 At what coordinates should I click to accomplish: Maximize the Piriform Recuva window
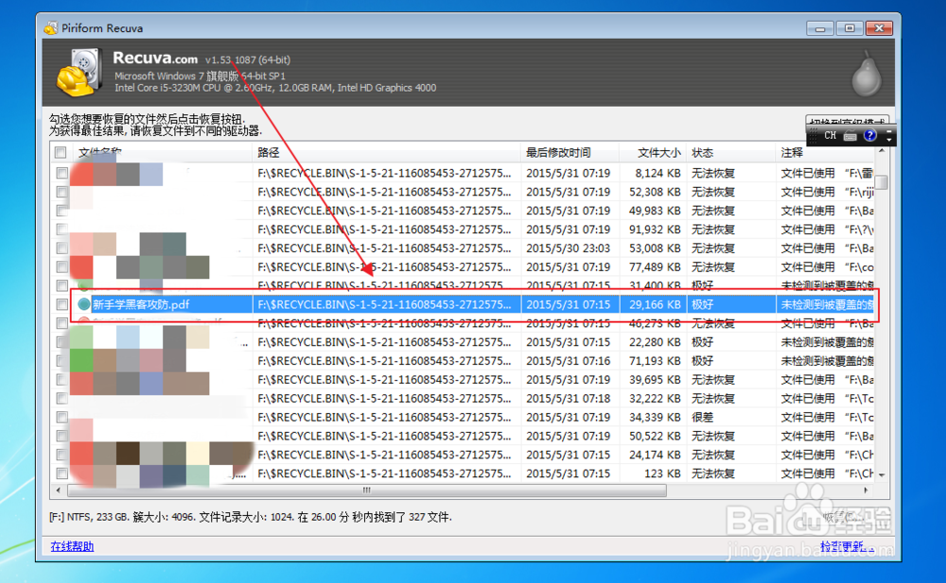point(850,28)
